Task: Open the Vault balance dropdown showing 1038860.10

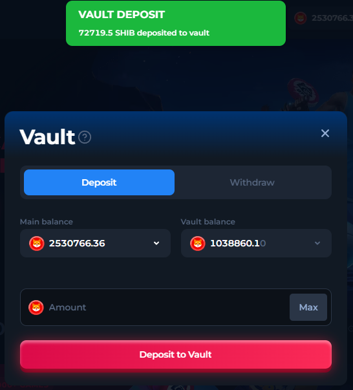Action: point(256,243)
